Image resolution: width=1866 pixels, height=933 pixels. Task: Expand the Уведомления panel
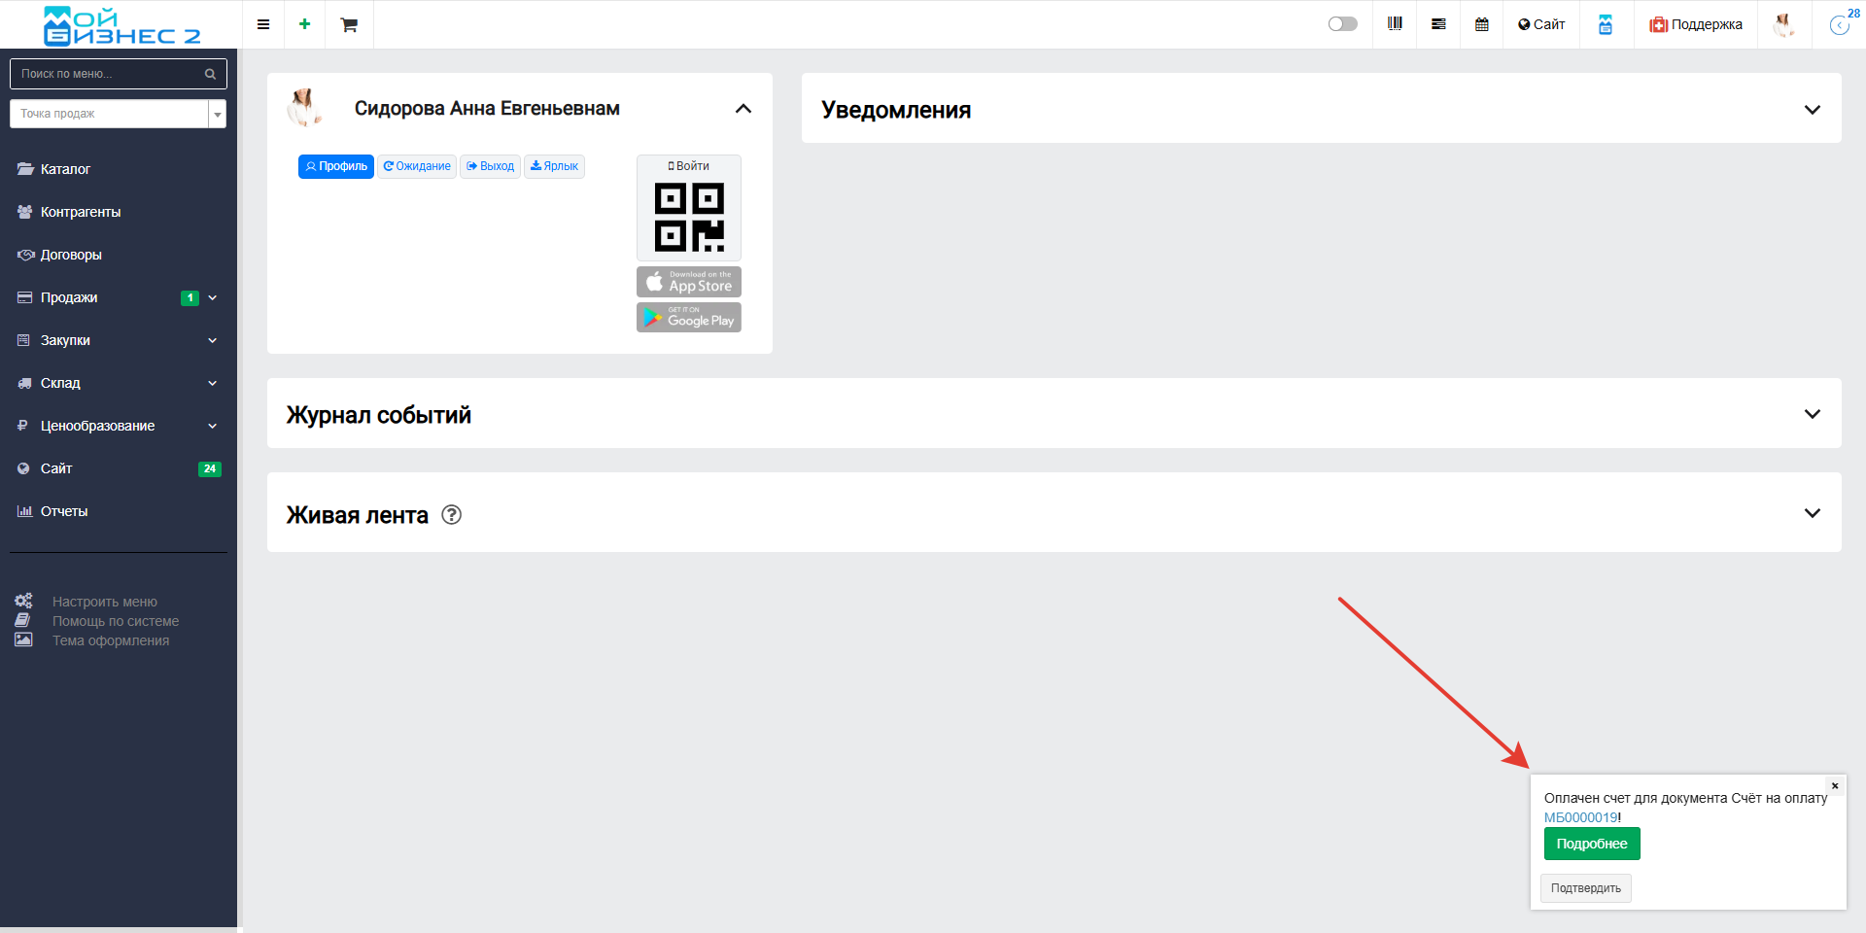tap(1812, 110)
